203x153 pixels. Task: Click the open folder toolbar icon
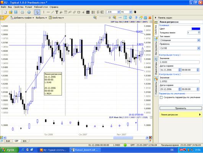(11, 12)
